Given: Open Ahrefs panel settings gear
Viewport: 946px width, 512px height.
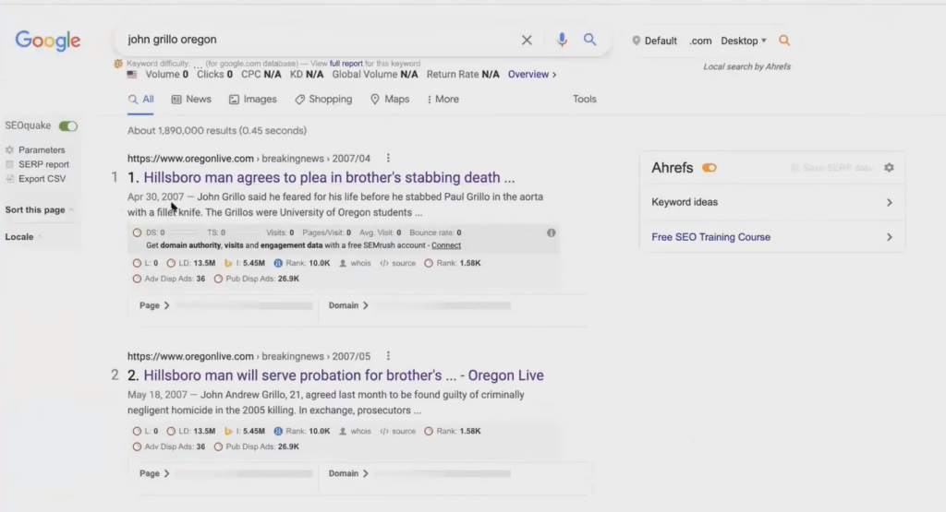Looking at the screenshot, I should click(x=889, y=168).
